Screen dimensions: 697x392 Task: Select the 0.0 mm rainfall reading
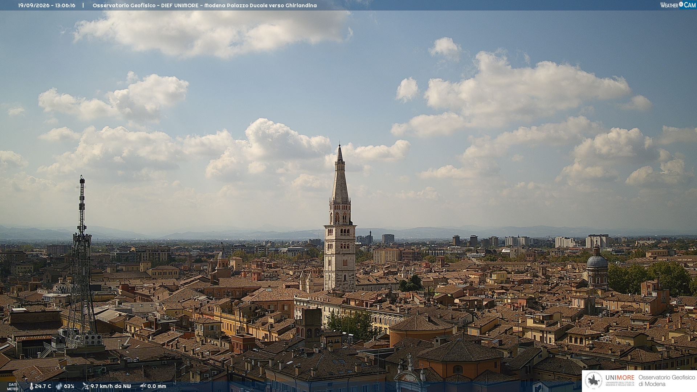157,387
